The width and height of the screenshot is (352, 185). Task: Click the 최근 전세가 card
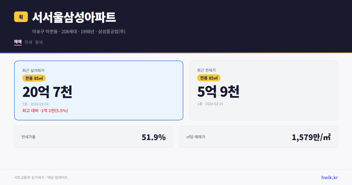point(263,90)
